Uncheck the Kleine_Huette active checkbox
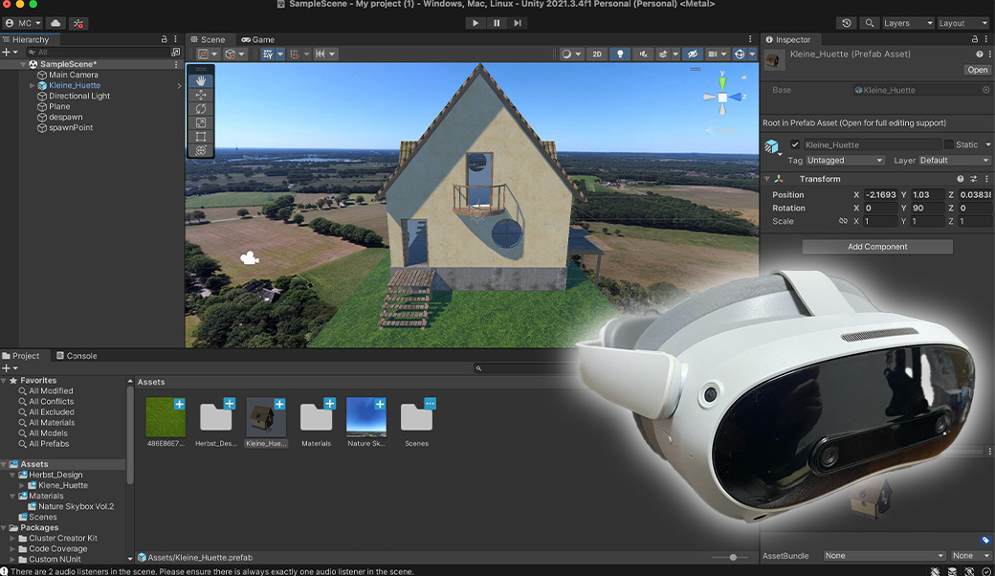 [x=794, y=145]
